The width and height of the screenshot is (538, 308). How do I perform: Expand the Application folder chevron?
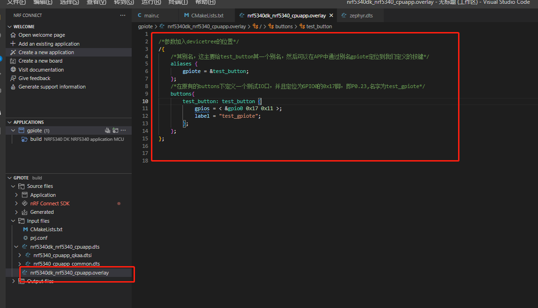click(16, 195)
